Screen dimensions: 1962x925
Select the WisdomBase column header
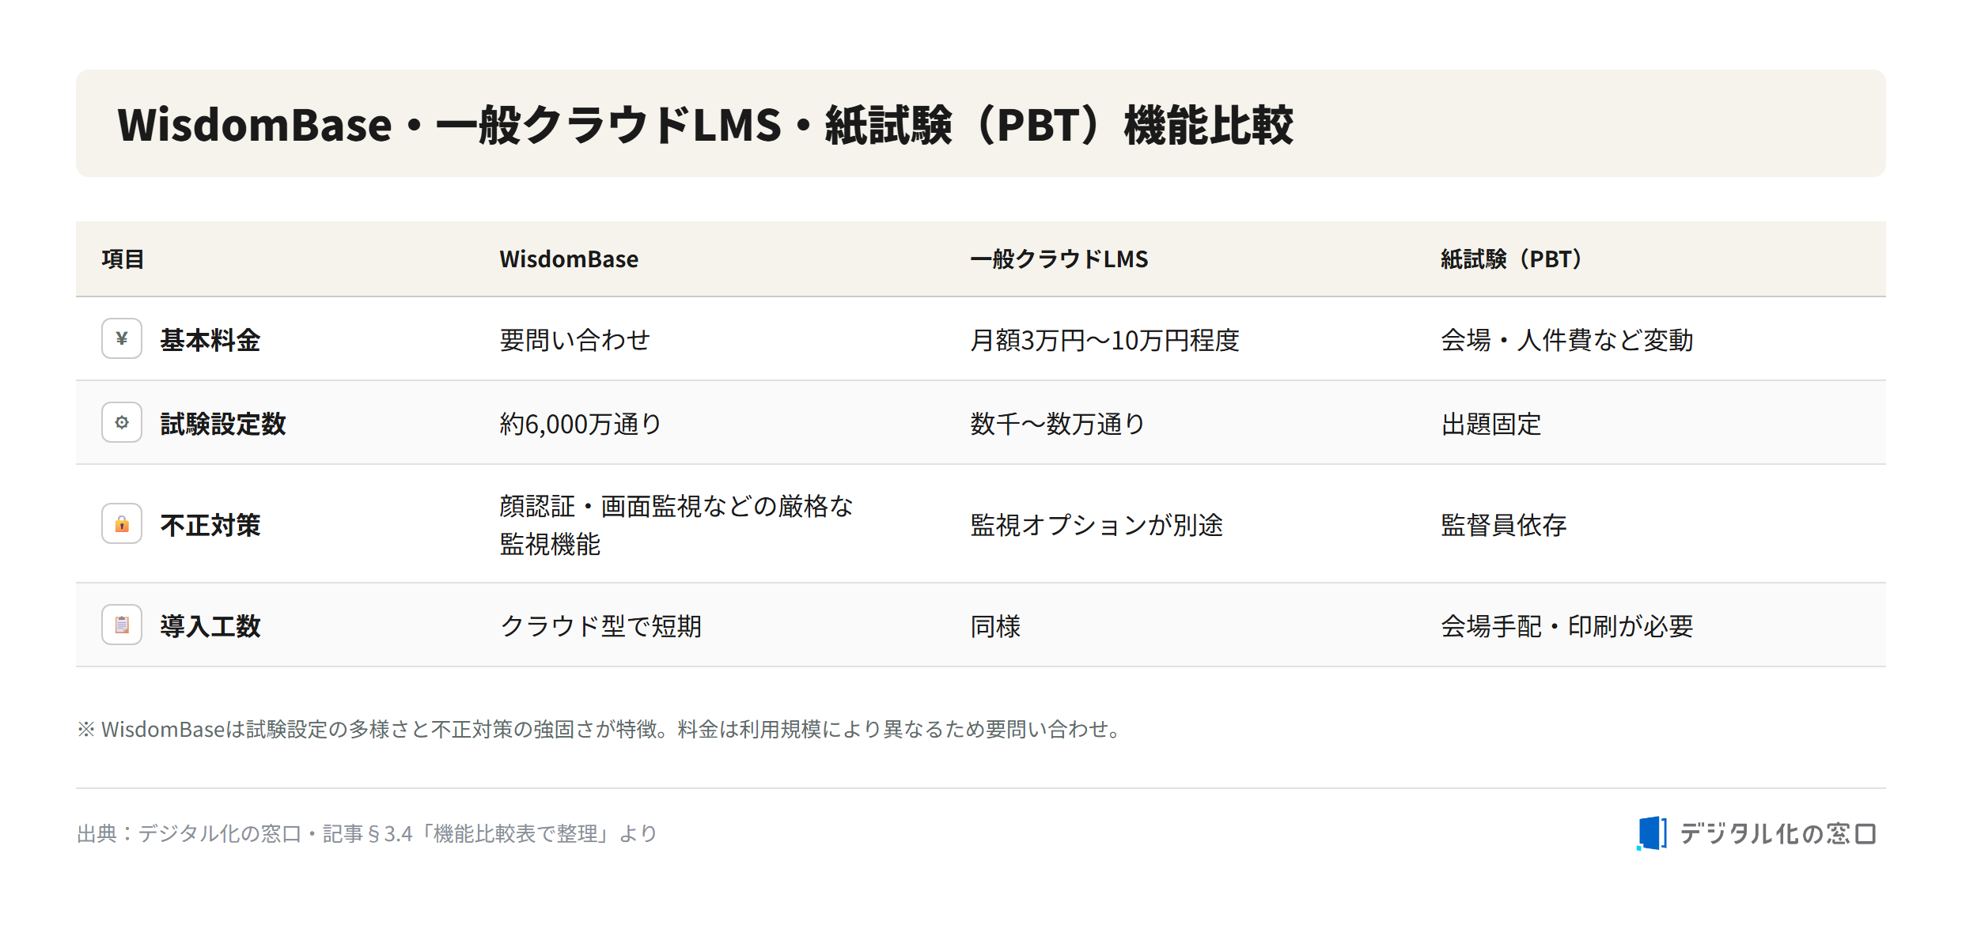tap(569, 259)
